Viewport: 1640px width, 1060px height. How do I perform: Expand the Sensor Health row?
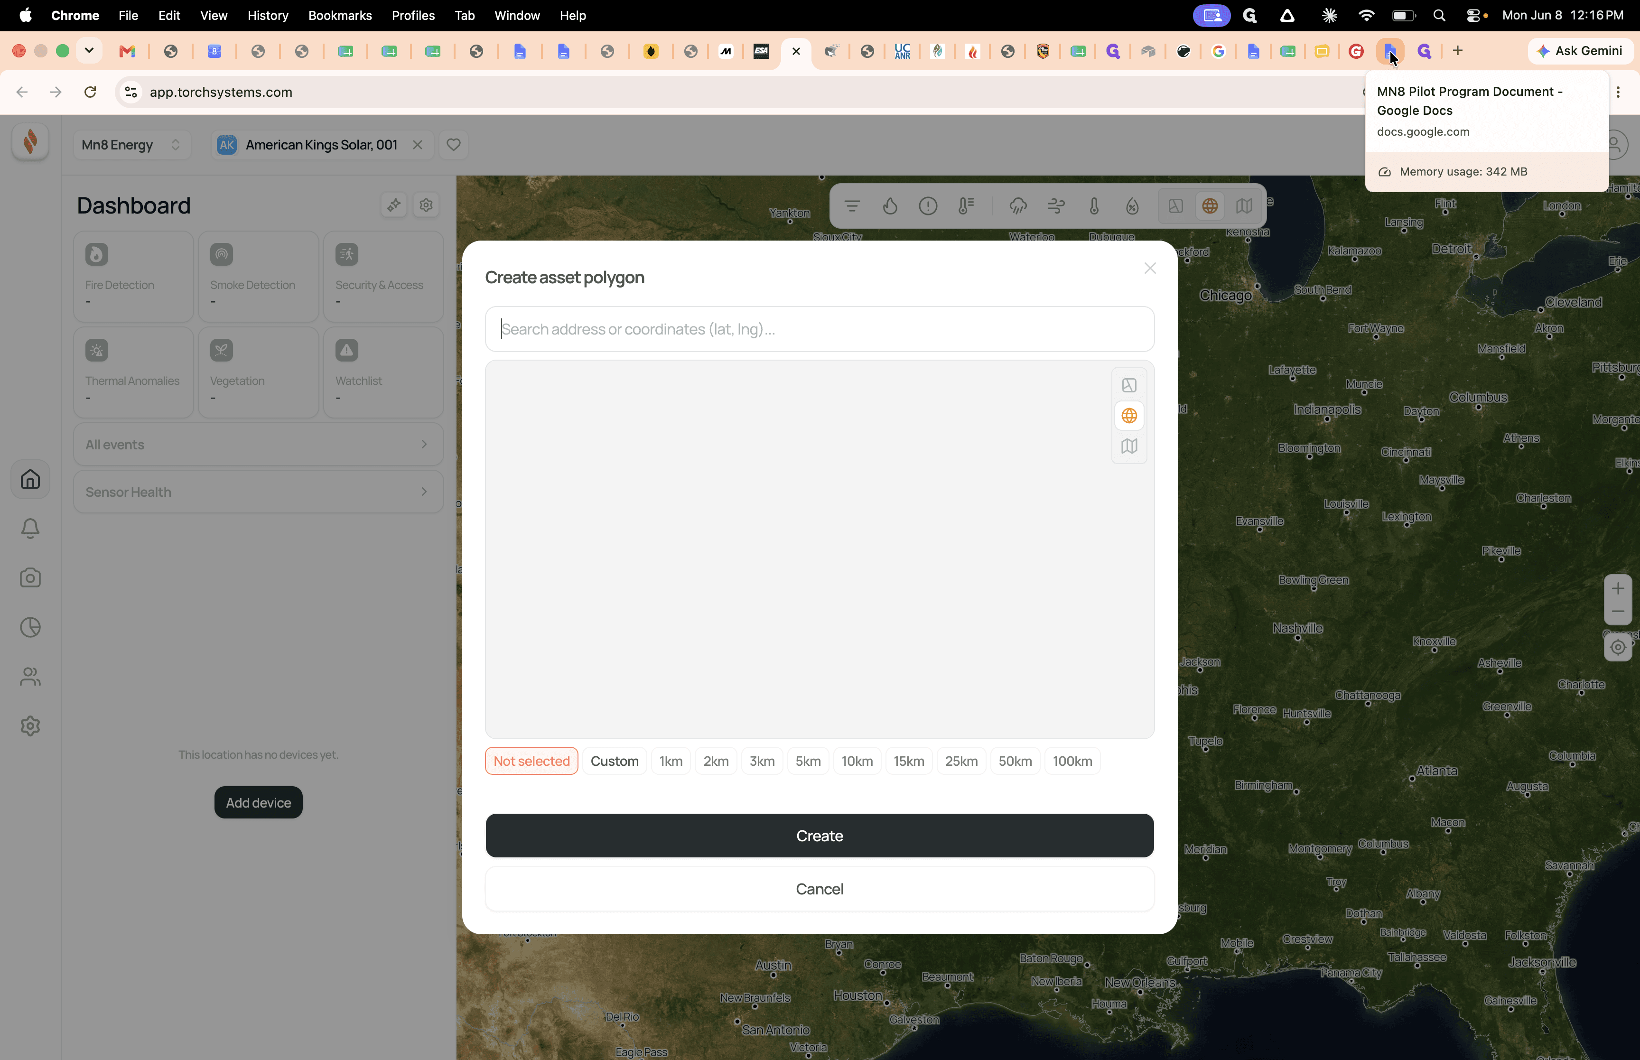coord(258,492)
